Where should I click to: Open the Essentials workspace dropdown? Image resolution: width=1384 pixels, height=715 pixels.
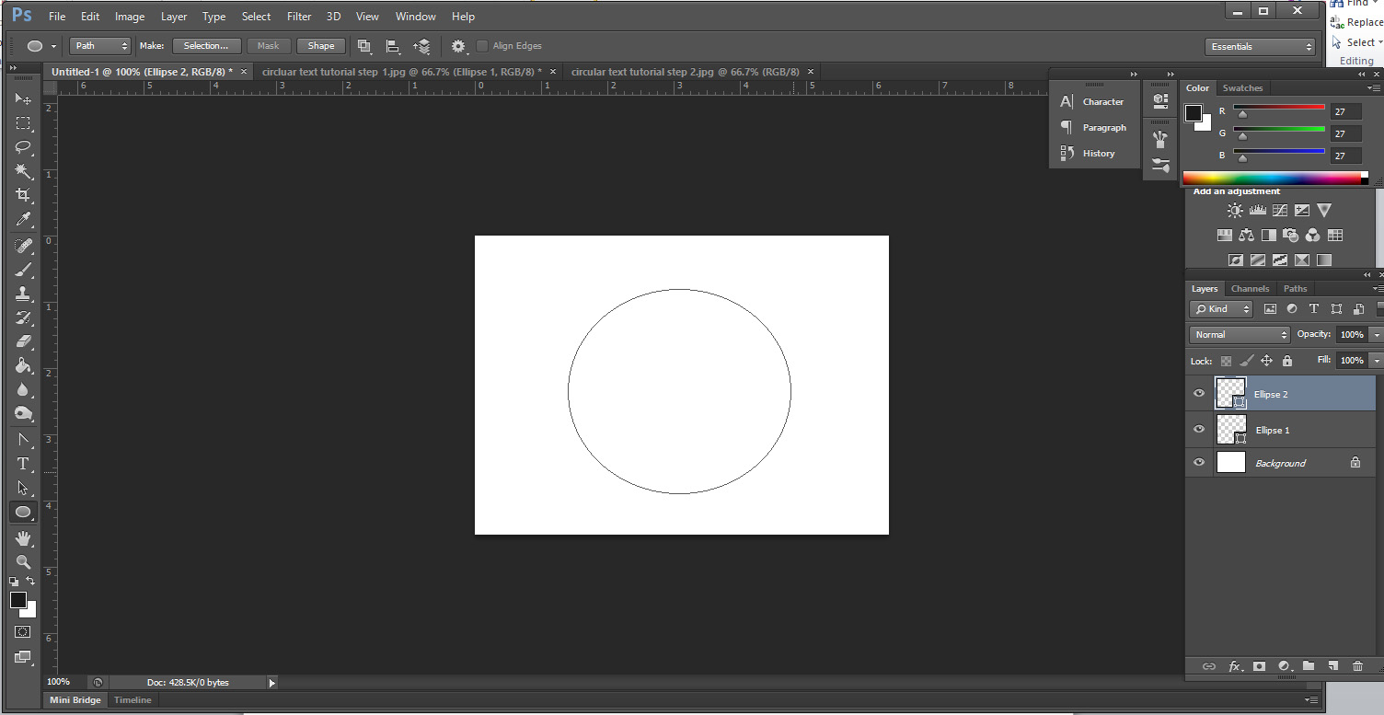(1260, 47)
